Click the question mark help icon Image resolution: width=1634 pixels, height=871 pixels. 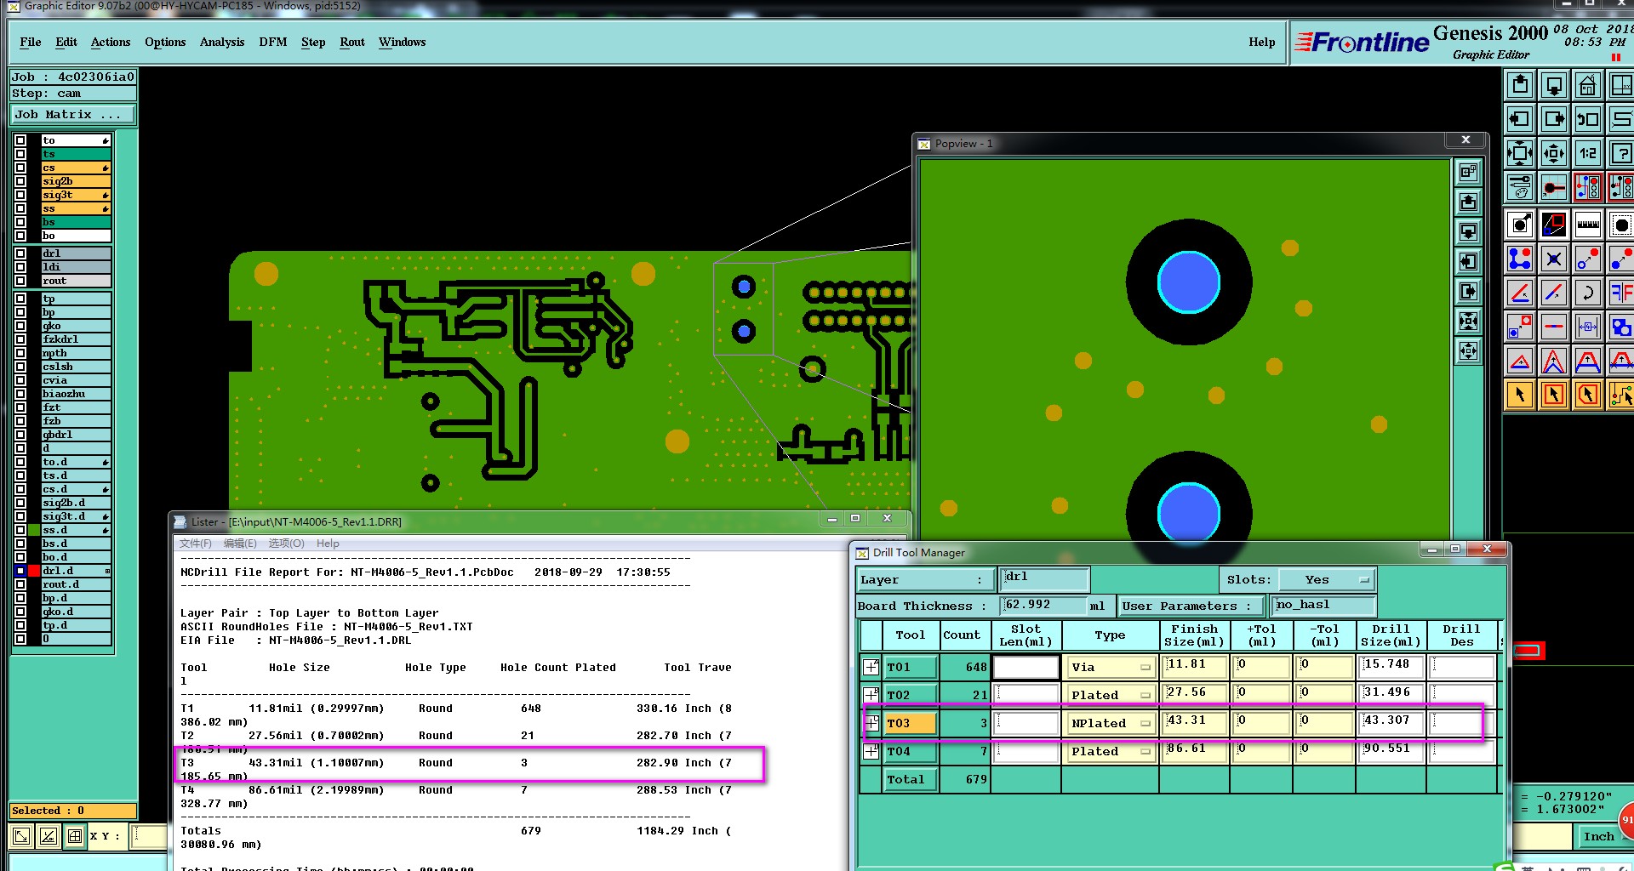pyautogui.click(x=1620, y=153)
